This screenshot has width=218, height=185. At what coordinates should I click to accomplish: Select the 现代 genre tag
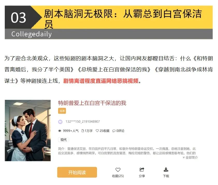pyautogui.click(x=63, y=140)
